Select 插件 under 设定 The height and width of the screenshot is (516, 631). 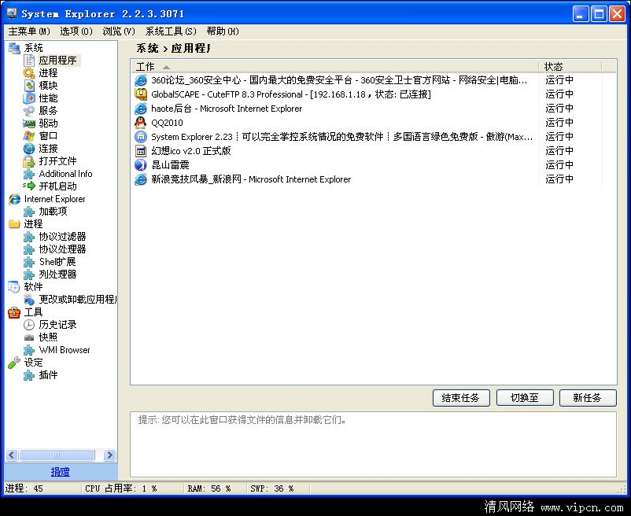pyautogui.click(x=48, y=375)
